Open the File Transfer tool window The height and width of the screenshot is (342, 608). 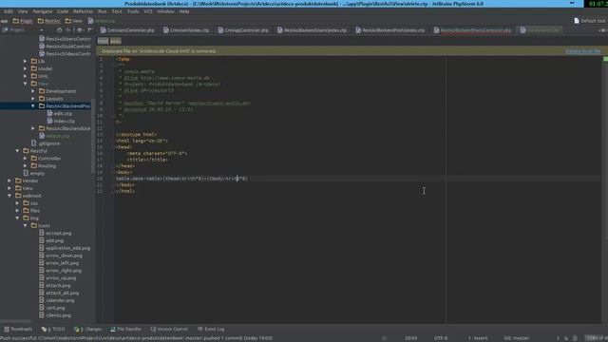(x=125, y=330)
